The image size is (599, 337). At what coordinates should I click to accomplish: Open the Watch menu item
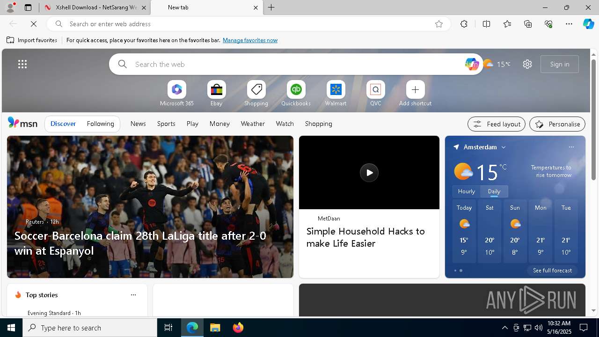pos(285,124)
